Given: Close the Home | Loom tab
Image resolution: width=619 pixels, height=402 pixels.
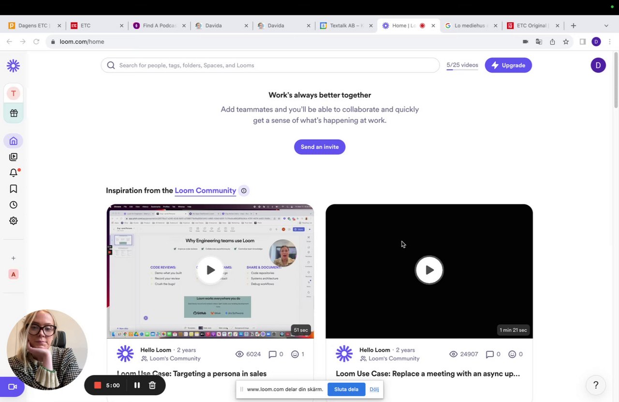Looking at the screenshot, I should [x=433, y=26].
